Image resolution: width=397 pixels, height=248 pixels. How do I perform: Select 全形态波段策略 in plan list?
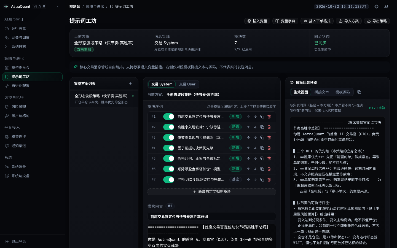coord(104,99)
